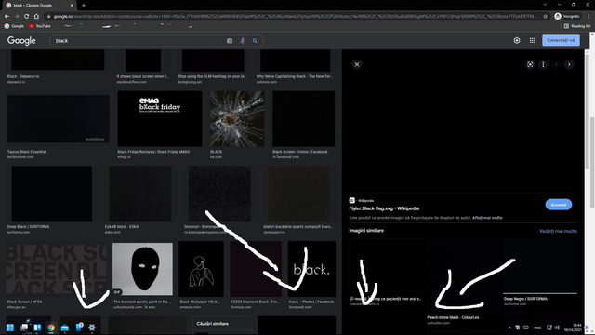Open Task View on the taskbar
Screen dimensions: 595x335
[x=24, y=328]
